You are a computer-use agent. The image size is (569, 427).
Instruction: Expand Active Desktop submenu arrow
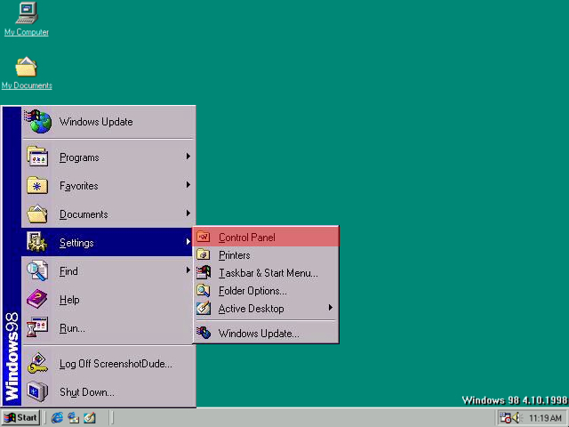(331, 308)
